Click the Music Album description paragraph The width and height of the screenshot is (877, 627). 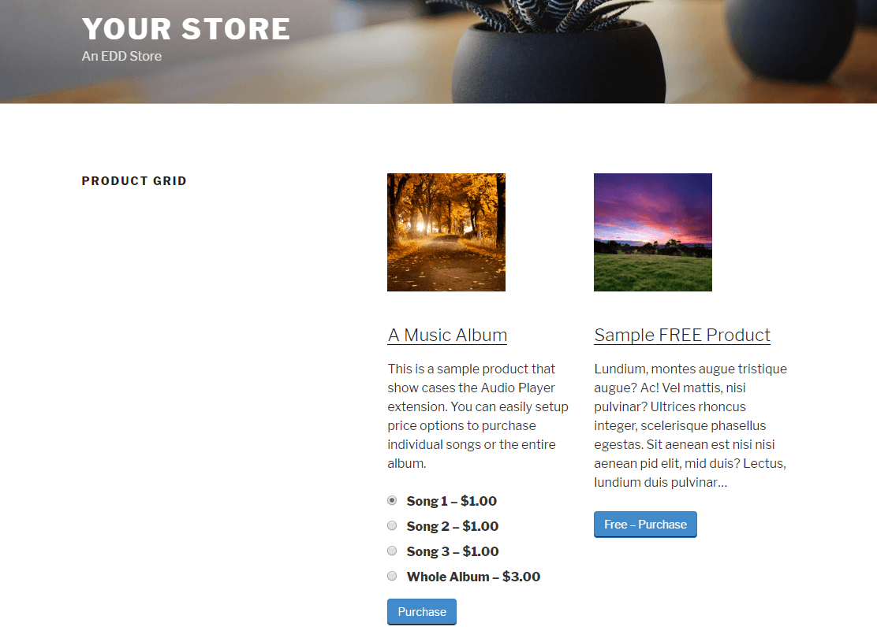pos(478,416)
